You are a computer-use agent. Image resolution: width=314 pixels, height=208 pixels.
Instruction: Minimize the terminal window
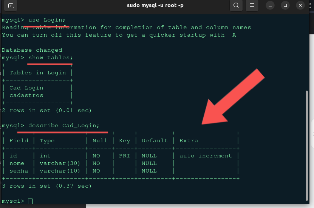click(x=270, y=5)
